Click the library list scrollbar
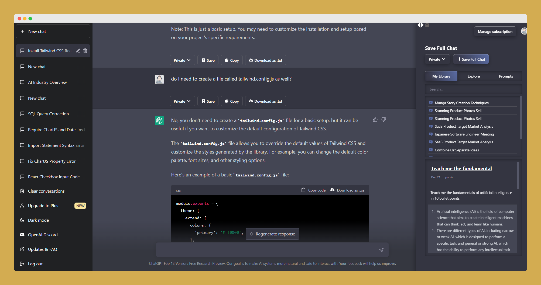The image size is (541, 285). [x=521, y=118]
